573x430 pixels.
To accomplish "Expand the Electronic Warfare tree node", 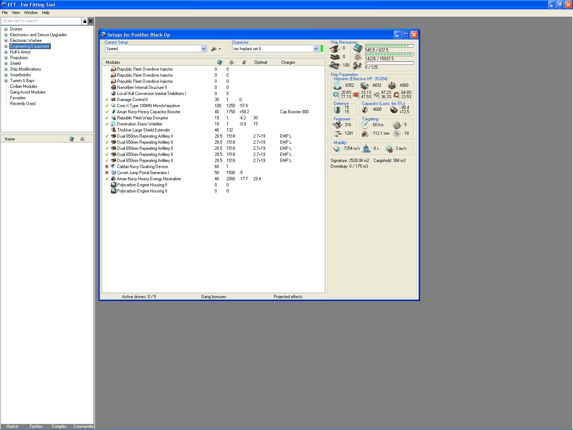I will (6, 40).
